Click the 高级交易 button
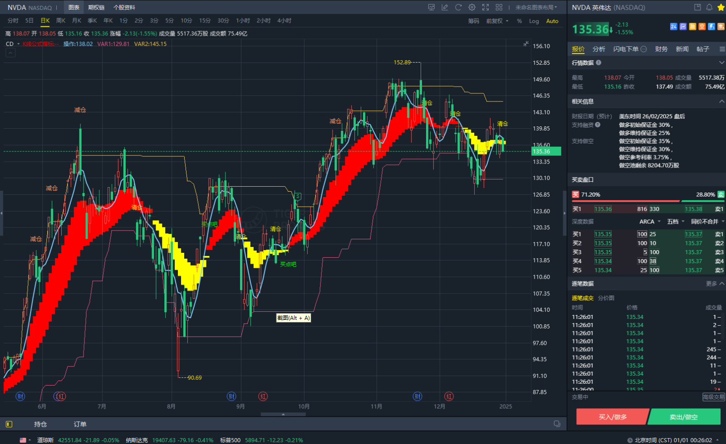 tap(713, 397)
